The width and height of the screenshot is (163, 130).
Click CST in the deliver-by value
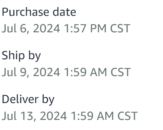pos(127,116)
